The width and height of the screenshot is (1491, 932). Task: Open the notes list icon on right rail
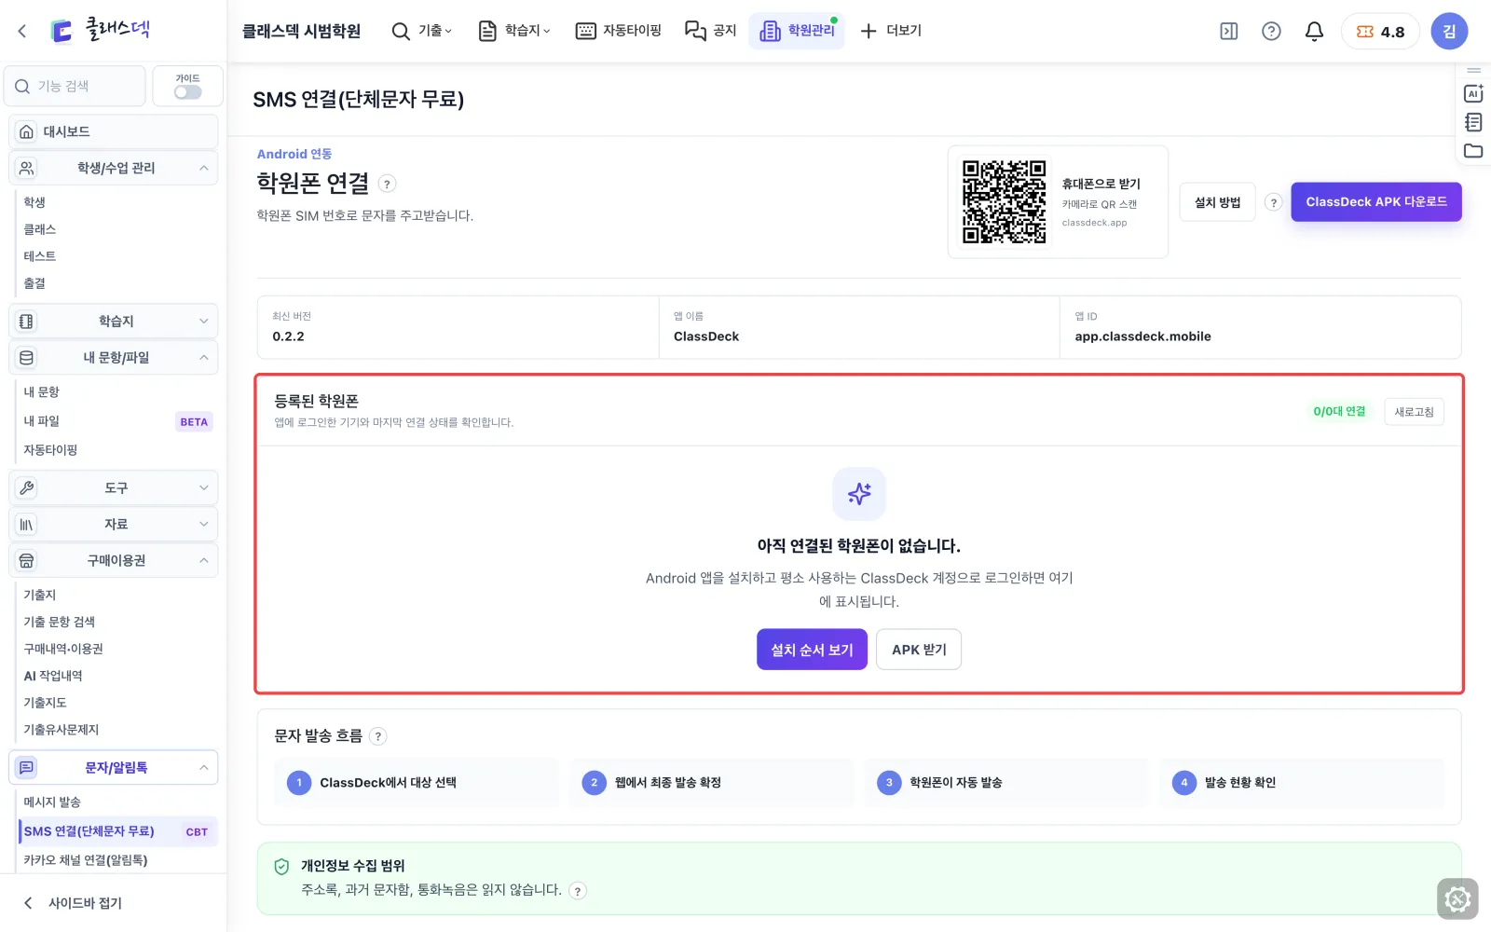[1473, 122]
